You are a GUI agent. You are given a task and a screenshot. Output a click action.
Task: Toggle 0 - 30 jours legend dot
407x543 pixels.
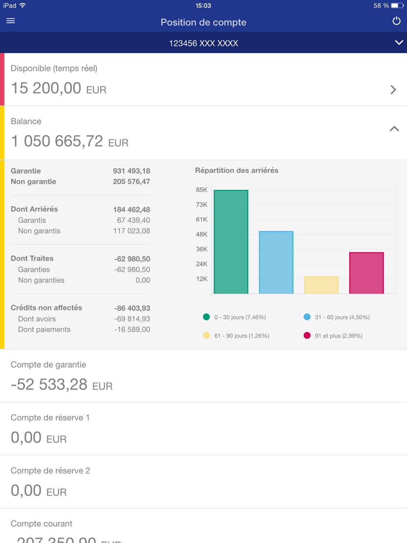(206, 317)
